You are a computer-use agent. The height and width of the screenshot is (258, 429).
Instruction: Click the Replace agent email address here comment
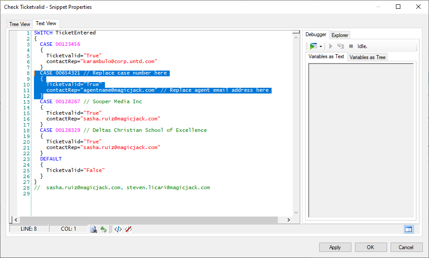click(x=215, y=90)
